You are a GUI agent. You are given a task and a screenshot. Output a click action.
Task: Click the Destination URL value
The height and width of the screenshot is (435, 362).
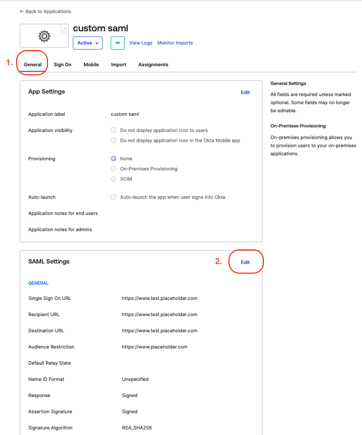click(x=159, y=331)
